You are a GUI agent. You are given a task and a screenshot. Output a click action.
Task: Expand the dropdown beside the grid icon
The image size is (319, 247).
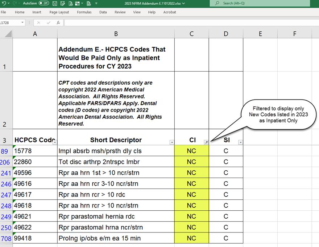coord(82,3)
